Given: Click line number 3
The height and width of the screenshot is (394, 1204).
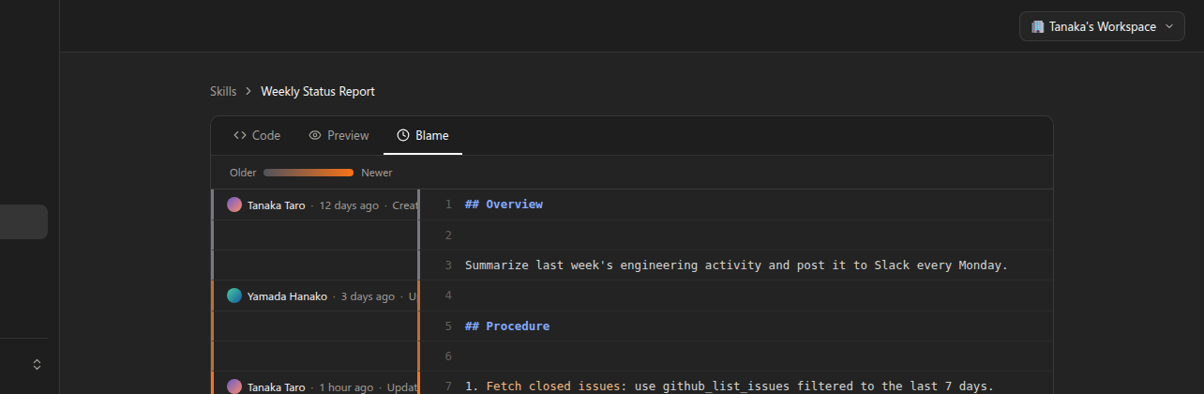Looking at the screenshot, I should pyautogui.click(x=448, y=265).
